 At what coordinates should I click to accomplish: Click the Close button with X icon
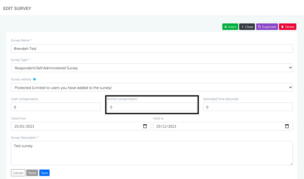click(x=247, y=27)
